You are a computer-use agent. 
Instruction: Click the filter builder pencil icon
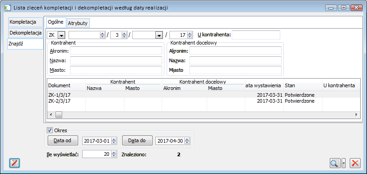coord(15,163)
